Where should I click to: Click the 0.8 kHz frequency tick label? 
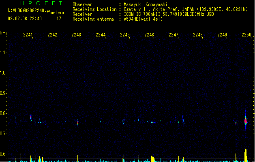coord(3,113)
